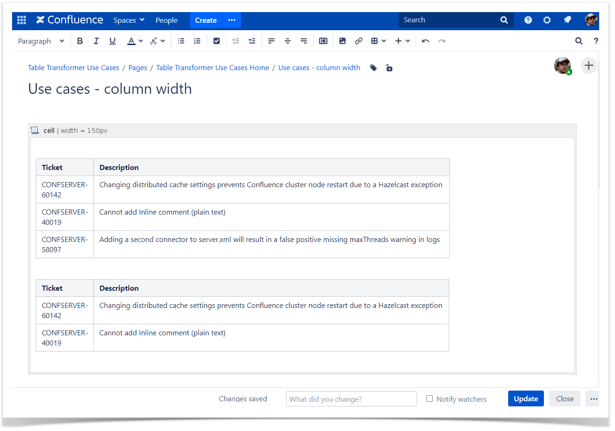Click the search magnifier in header

click(504, 20)
